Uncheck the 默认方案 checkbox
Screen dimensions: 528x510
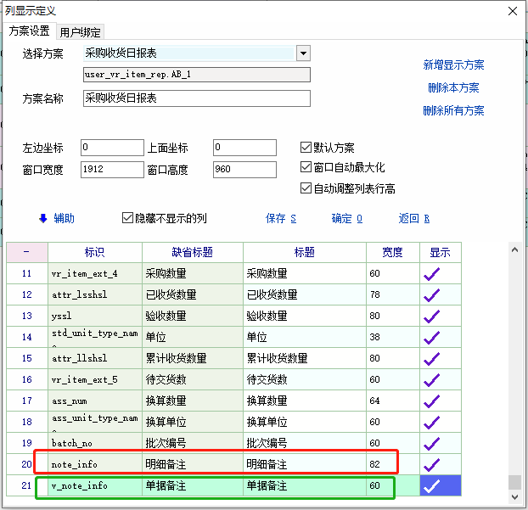(306, 148)
